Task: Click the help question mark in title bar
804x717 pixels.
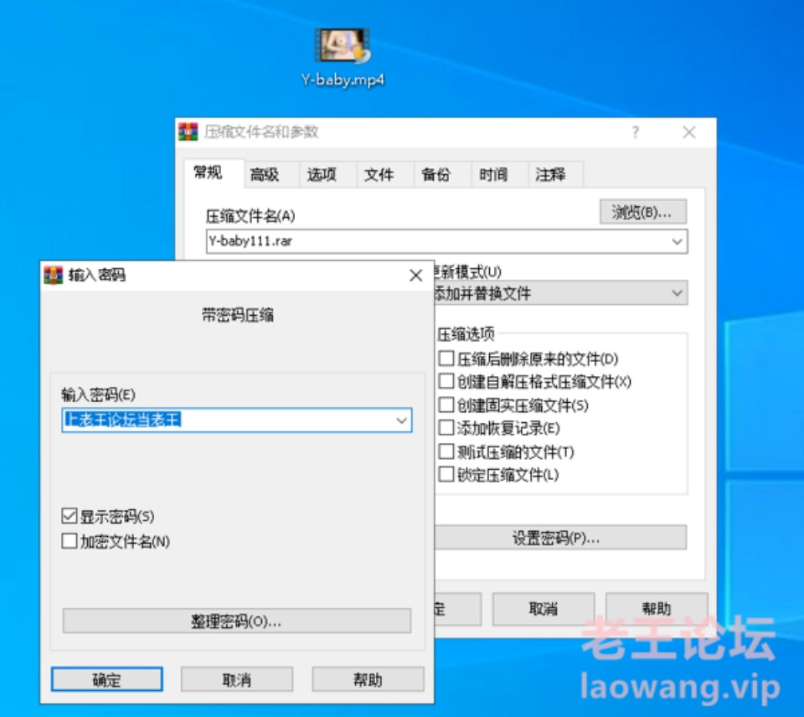Action: (x=636, y=132)
